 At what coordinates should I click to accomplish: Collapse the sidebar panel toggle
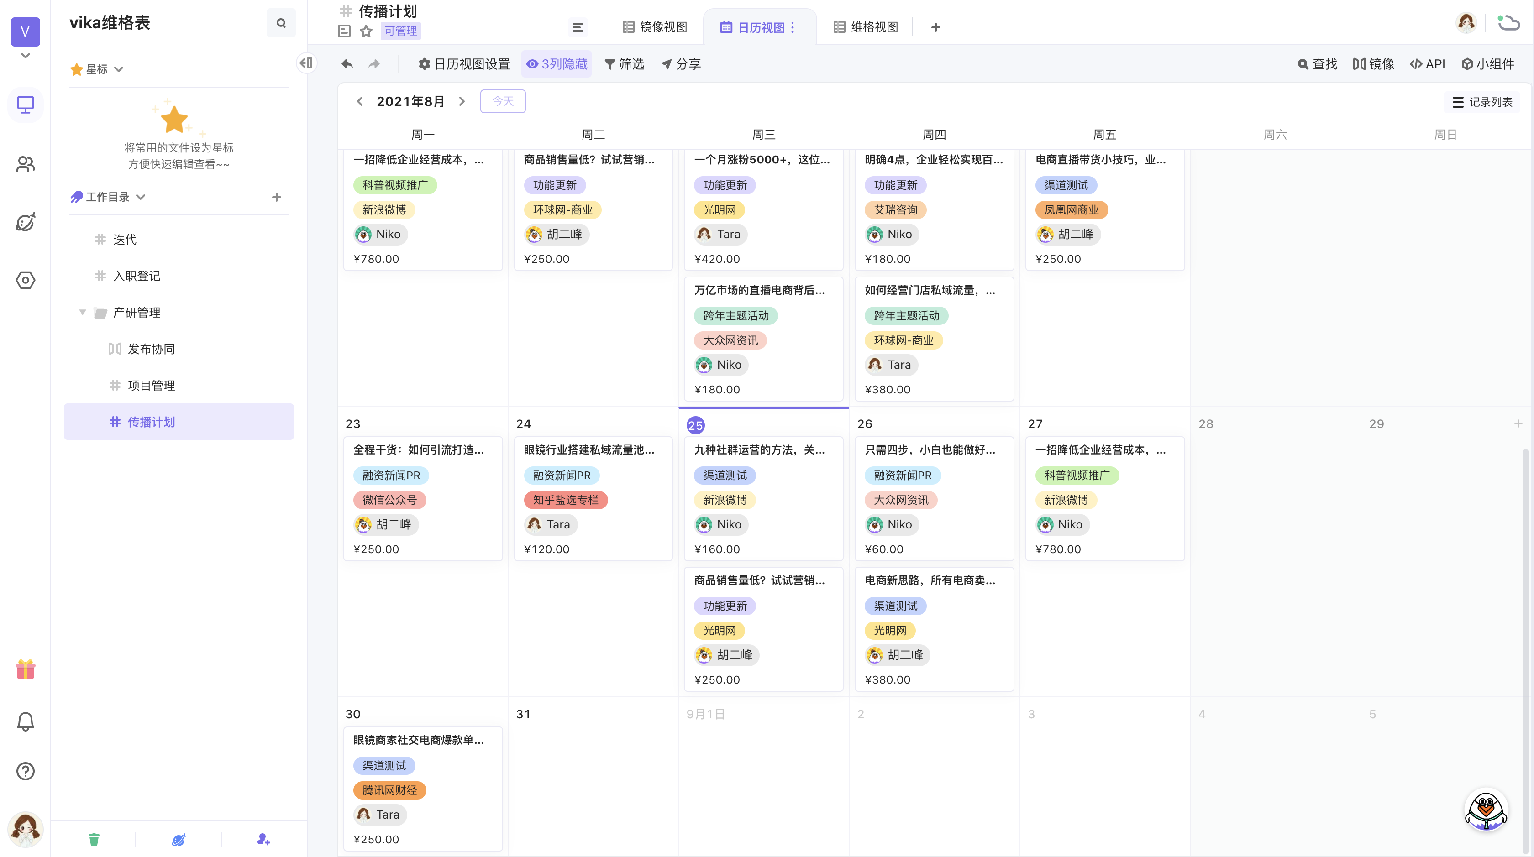coord(306,63)
